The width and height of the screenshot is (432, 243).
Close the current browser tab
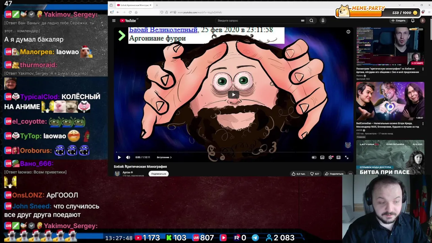coord(151,5)
